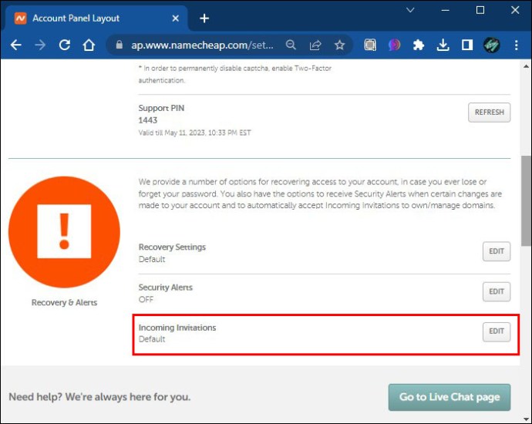Go back using the browser back arrow
532x424 pixels.
[15, 45]
